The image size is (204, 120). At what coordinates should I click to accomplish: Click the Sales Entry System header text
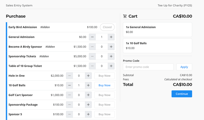19,5
